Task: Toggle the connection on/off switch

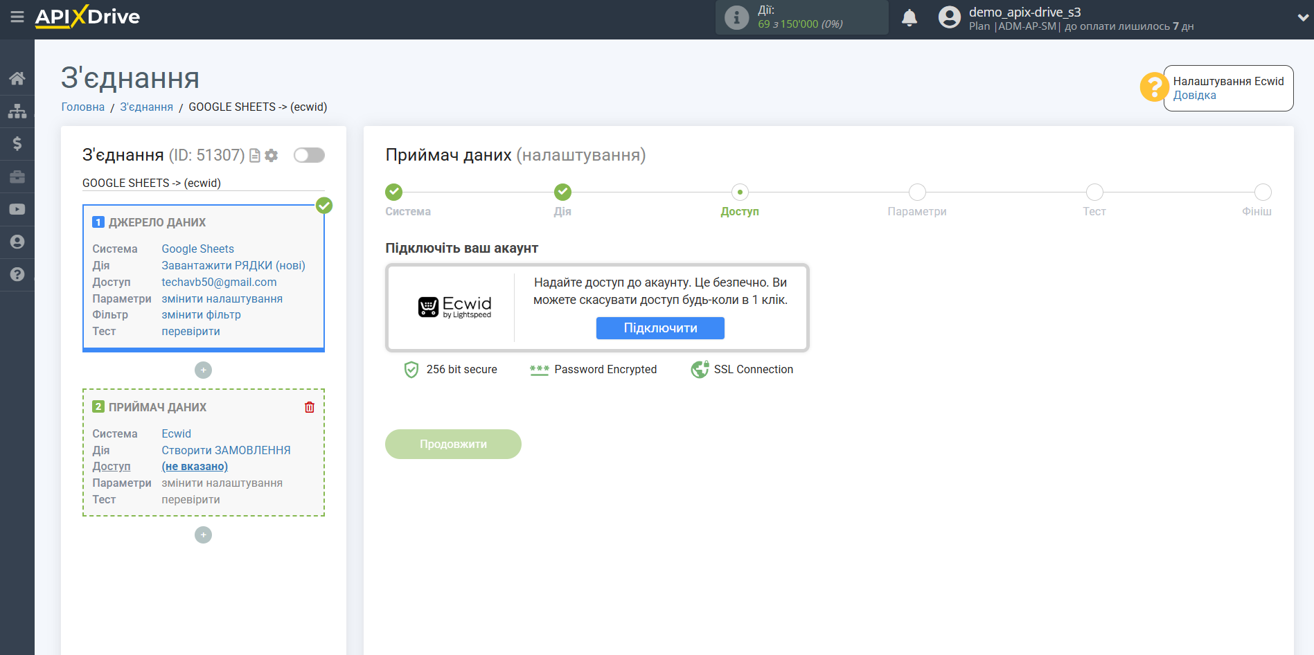Action: coord(309,155)
